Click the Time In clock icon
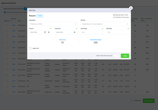This screenshot has width=158, height=110. click(x=49, y=32)
